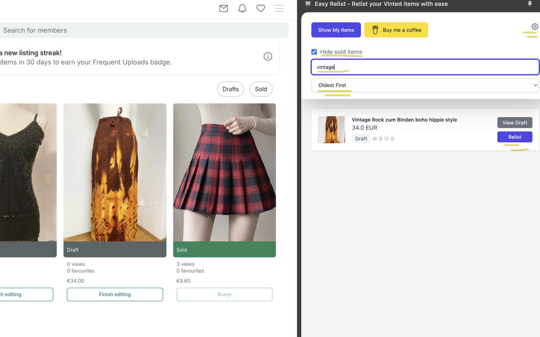Open View Draft for the hippie style skirt

(x=515, y=122)
